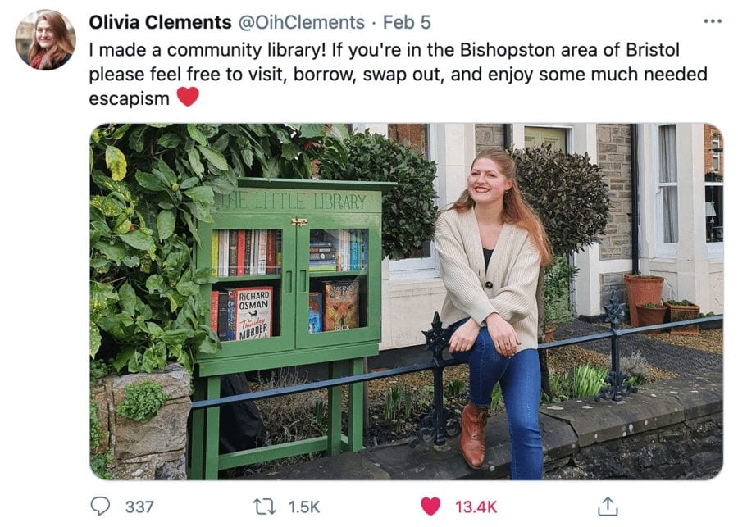This screenshot has width=738, height=527.
Task: Click the 13.4K likes count
Action: coord(476,507)
